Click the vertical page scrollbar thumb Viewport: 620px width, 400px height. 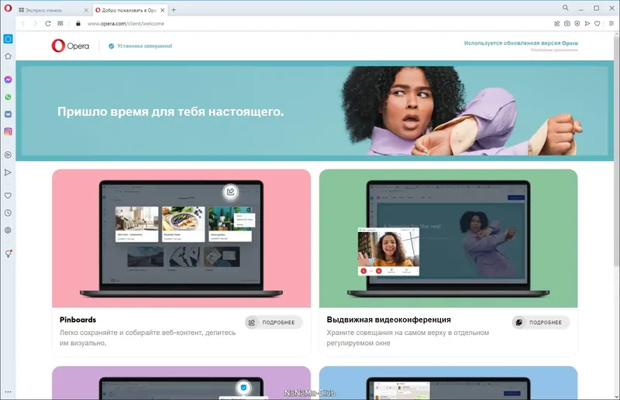pyautogui.click(x=616, y=152)
